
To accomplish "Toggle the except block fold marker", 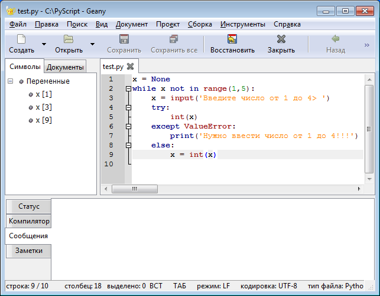I will pyautogui.click(x=128, y=126).
